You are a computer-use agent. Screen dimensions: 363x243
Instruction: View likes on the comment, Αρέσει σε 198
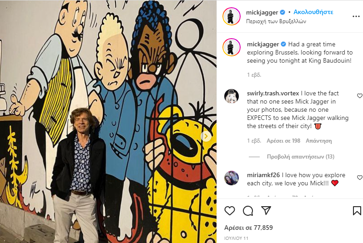(283, 141)
